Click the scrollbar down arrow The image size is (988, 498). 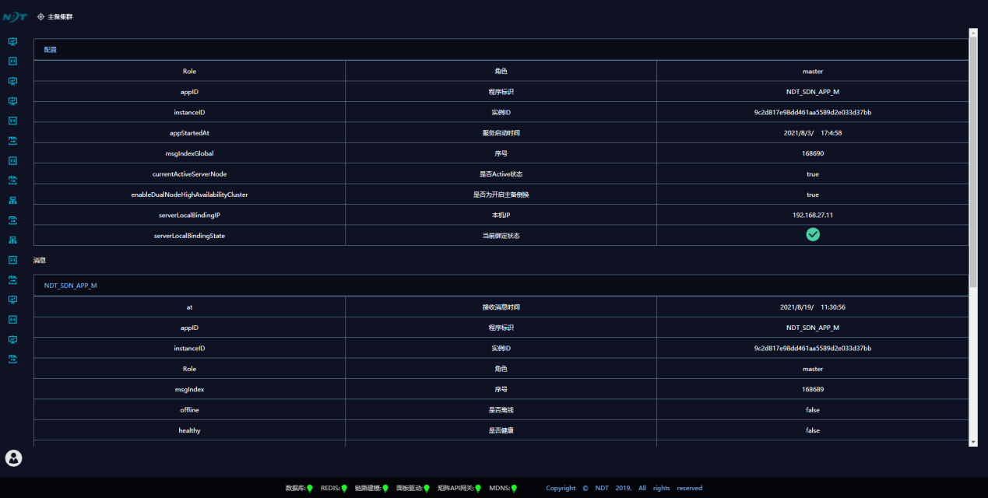(x=972, y=441)
